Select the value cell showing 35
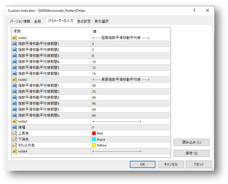 [131, 92]
